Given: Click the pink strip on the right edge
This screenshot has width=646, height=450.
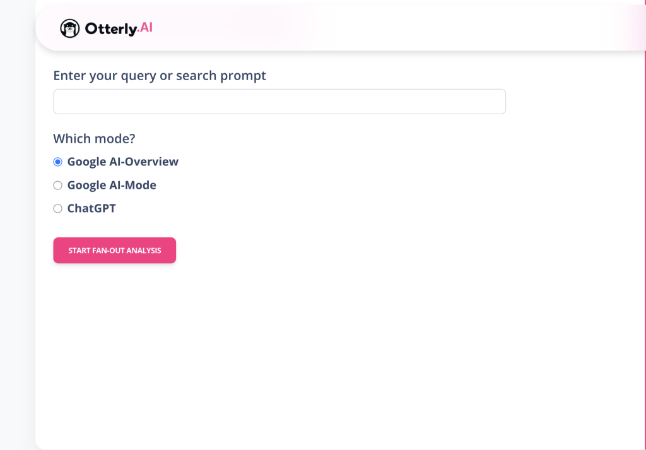Looking at the screenshot, I should (x=644, y=252).
